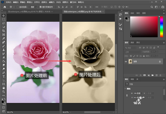Select the Hand tool

pyautogui.click(x=4, y=88)
